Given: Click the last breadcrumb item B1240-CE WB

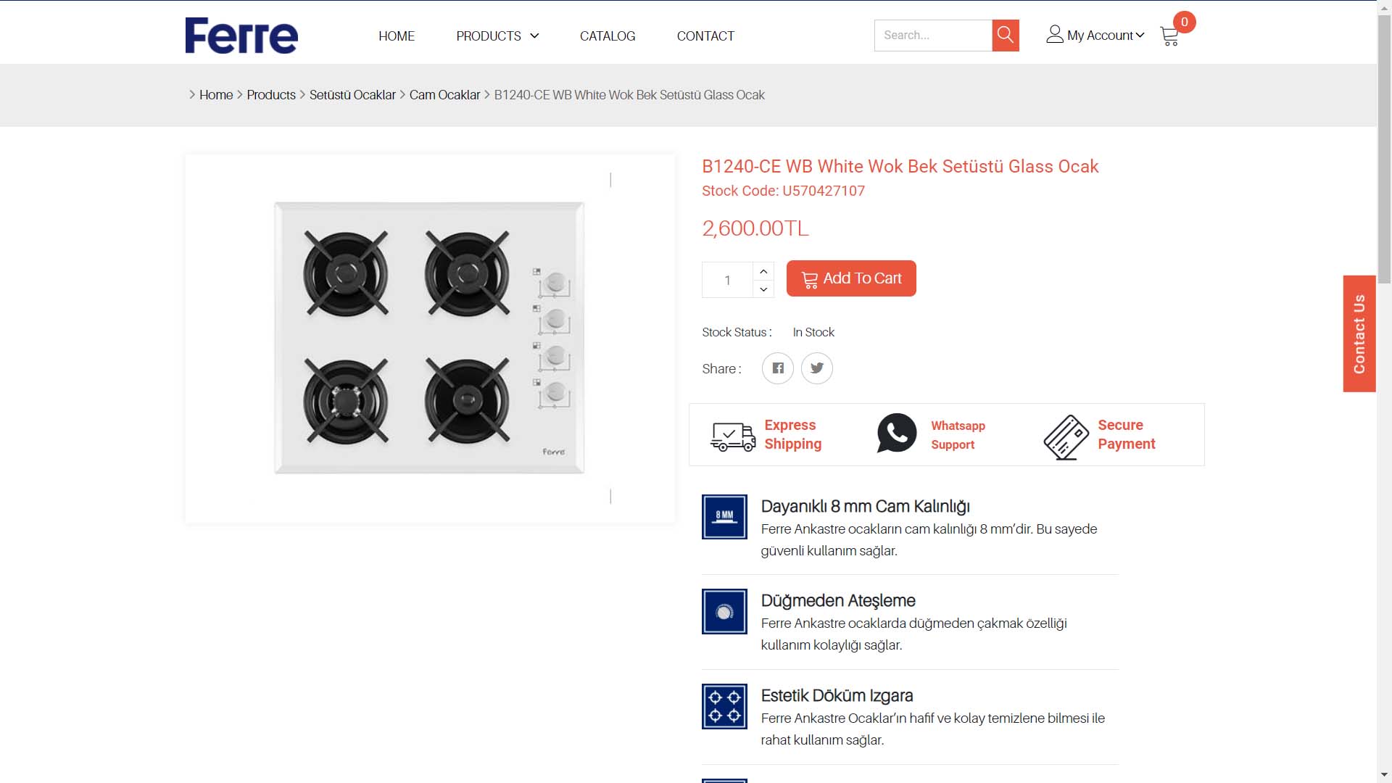Looking at the screenshot, I should pyautogui.click(x=629, y=95).
